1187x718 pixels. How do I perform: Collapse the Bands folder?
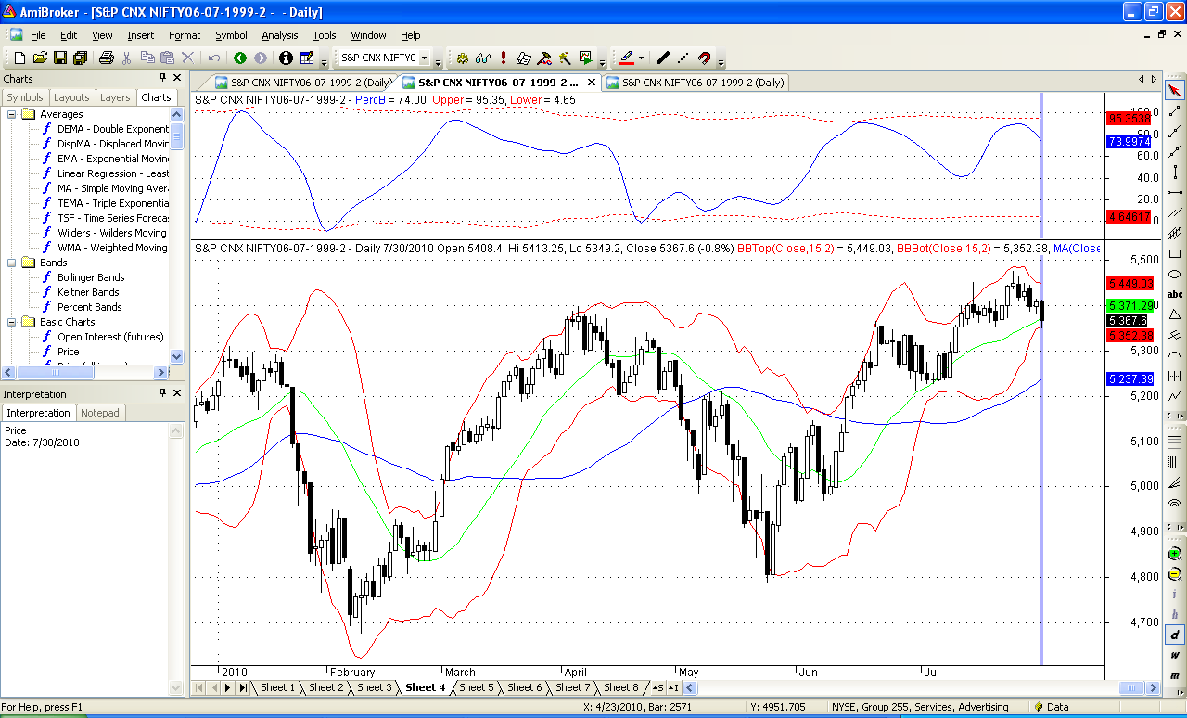[12, 263]
